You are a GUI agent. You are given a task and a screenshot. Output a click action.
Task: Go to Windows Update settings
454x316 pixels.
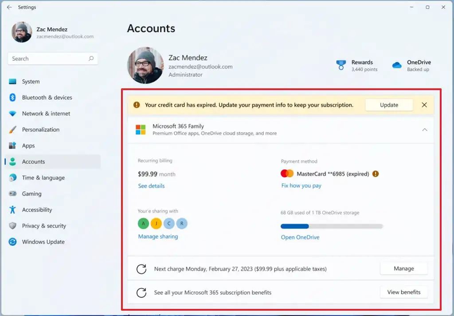coord(43,242)
